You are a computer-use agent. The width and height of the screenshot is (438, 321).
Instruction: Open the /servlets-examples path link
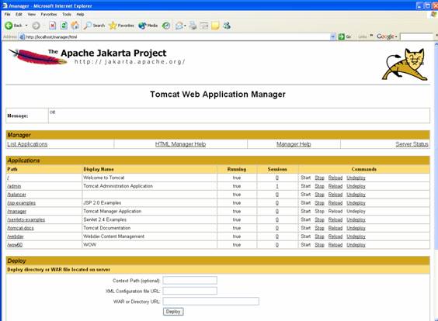tap(26, 219)
